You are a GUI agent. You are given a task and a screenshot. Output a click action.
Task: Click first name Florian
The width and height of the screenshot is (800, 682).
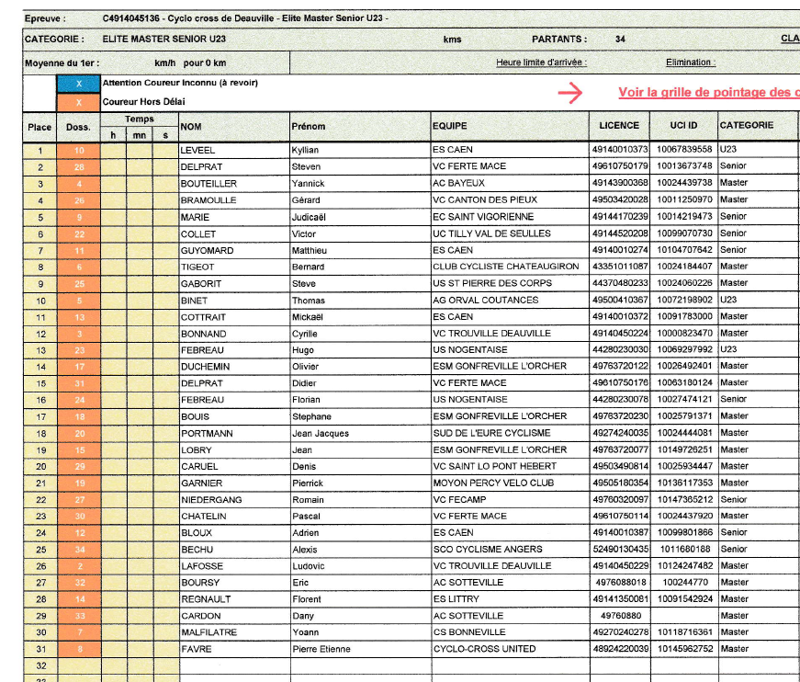pyautogui.click(x=306, y=400)
